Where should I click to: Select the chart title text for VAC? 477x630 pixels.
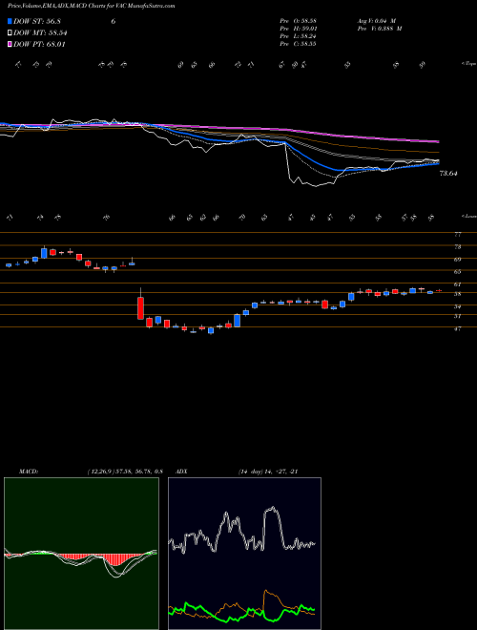92,7
